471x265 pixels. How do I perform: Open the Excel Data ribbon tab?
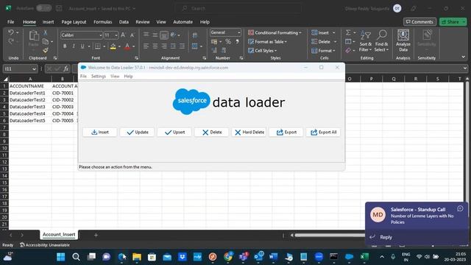[x=124, y=22]
